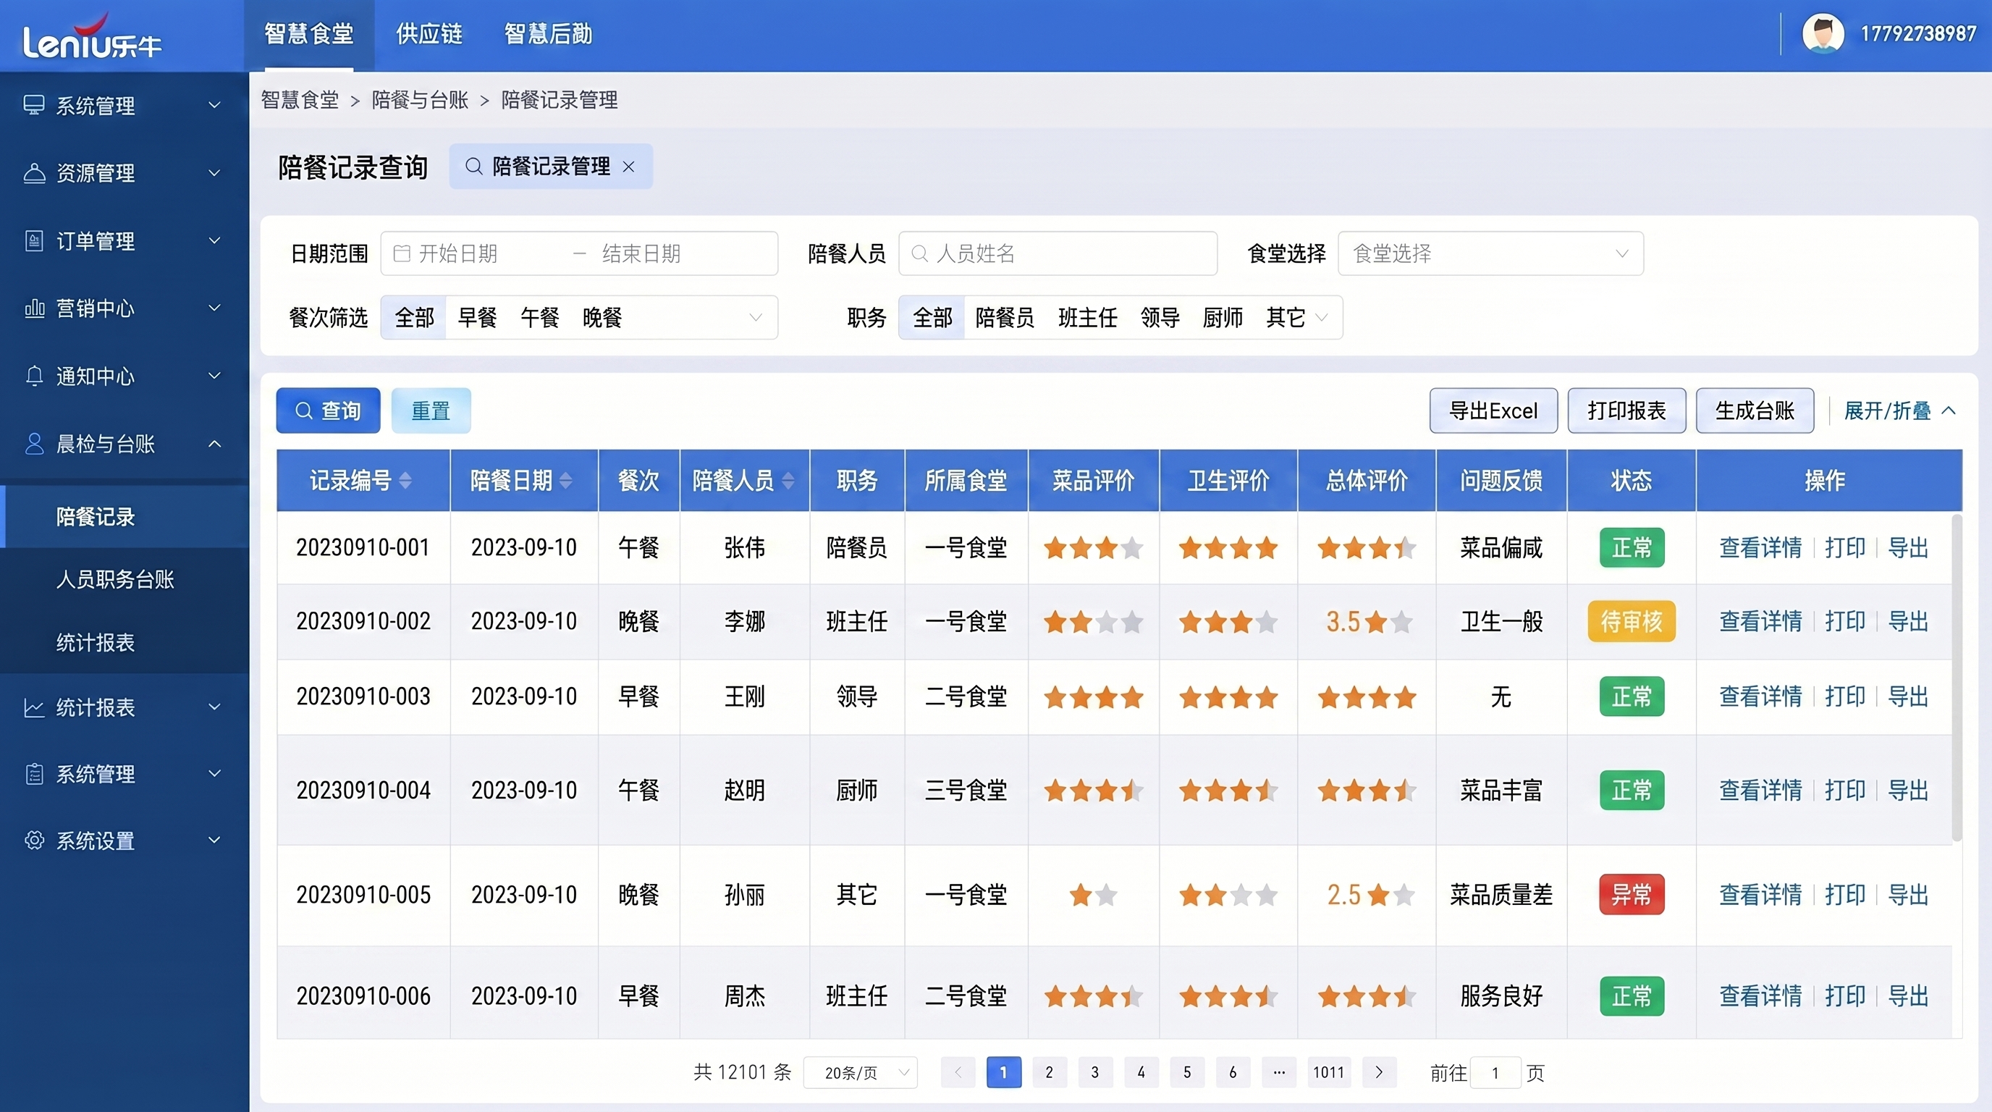Click the 营销中心 bar chart icon
The width and height of the screenshot is (1992, 1112).
point(34,308)
